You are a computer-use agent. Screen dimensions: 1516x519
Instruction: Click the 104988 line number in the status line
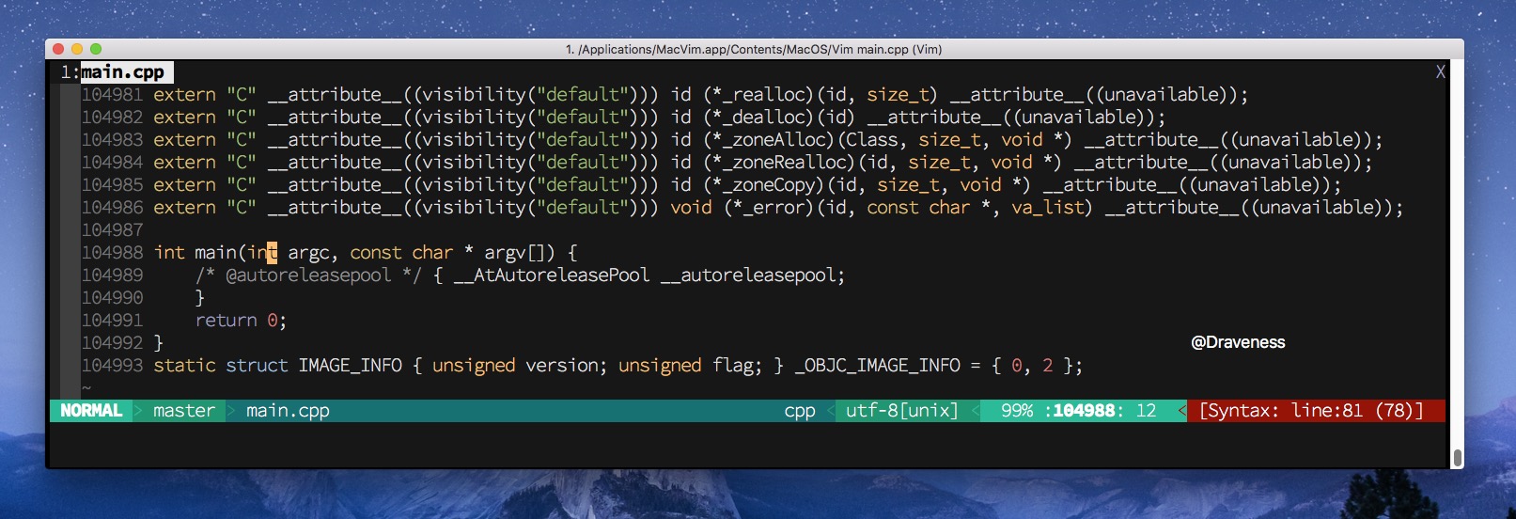click(x=1083, y=411)
